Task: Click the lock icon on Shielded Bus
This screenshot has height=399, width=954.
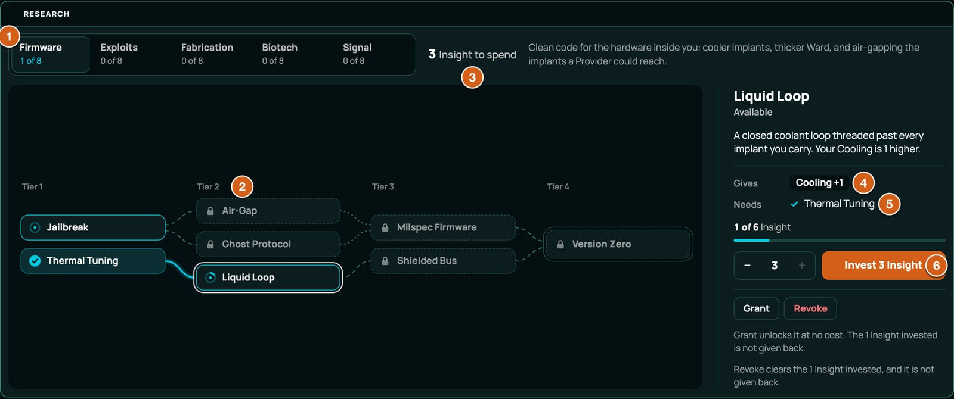Action: [385, 261]
